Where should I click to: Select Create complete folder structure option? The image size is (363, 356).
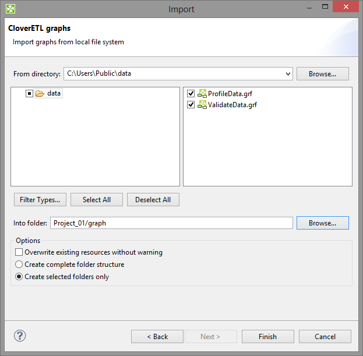(19, 265)
